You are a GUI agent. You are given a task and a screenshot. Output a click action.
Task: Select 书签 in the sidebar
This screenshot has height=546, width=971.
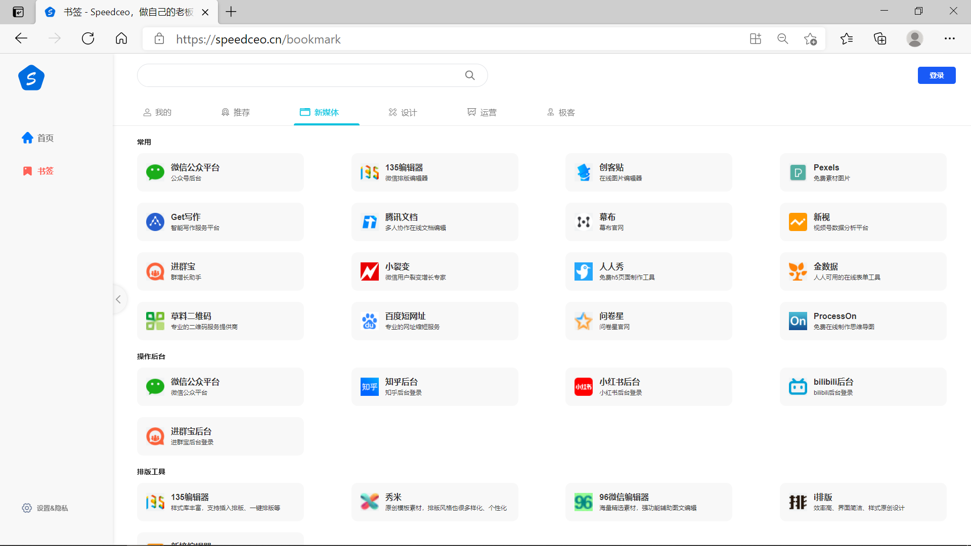click(38, 171)
